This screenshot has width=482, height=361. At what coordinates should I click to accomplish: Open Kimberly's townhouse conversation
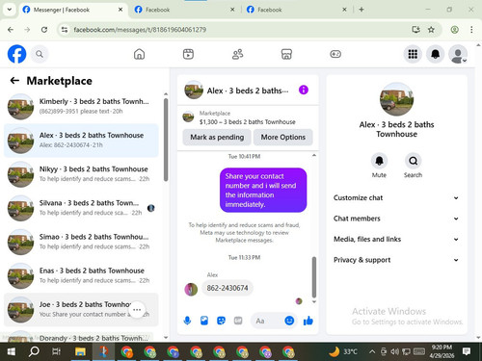(81, 106)
